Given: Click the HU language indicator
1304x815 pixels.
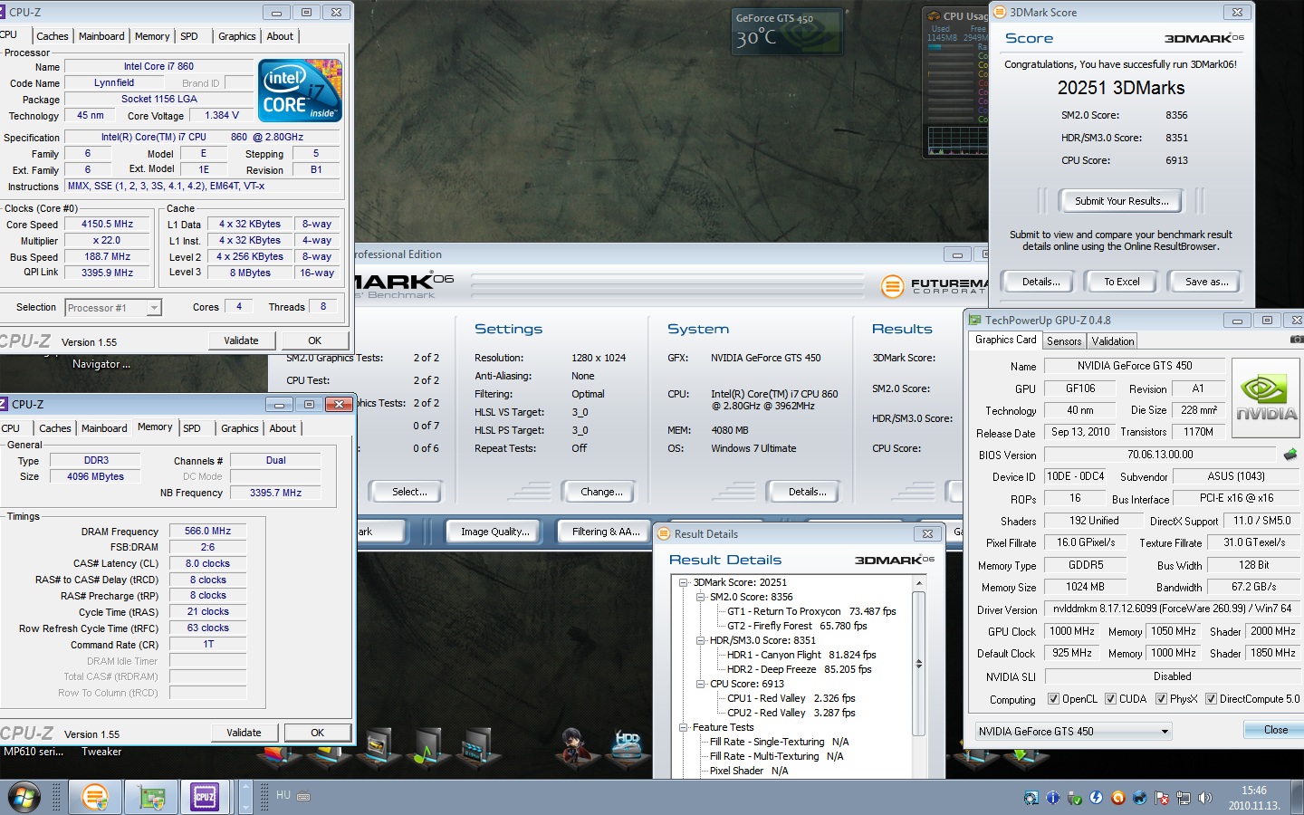Looking at the screenshot, I should point(283,795).
